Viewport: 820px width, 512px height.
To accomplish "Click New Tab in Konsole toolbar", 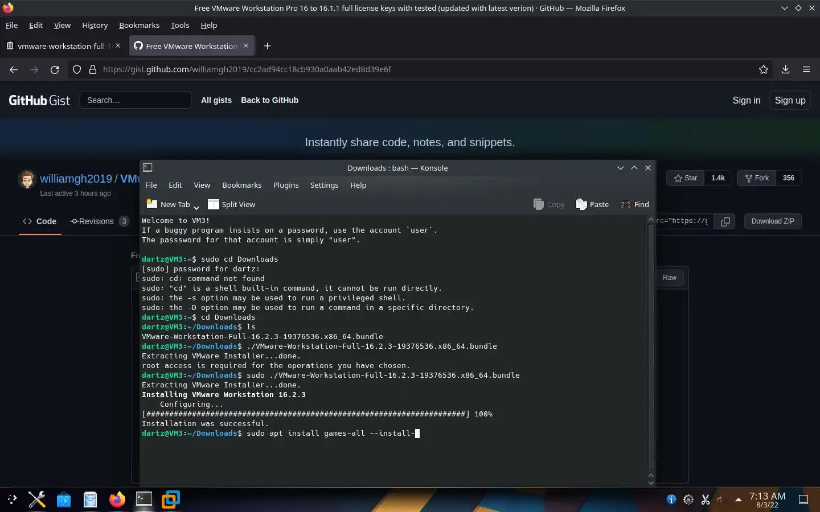I will (168, 204).
